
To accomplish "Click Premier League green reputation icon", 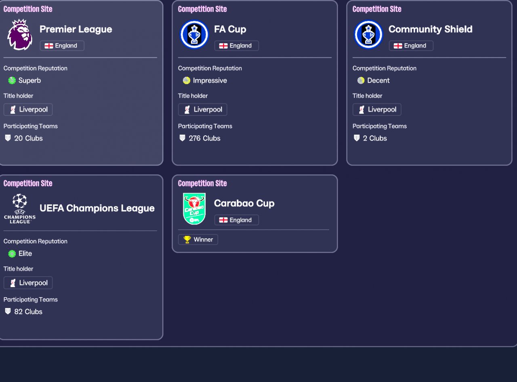I will point(12,80).
